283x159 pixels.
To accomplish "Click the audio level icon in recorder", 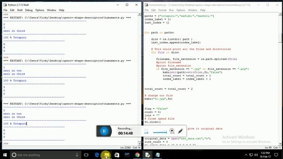I will (146, 132).
